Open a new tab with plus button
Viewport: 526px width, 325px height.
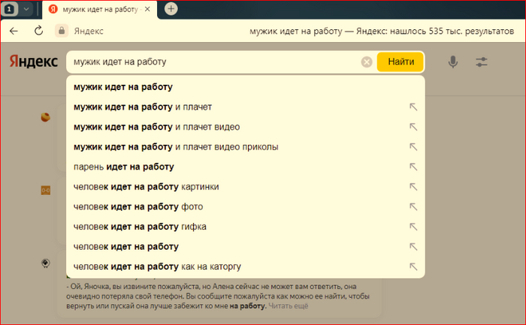[x=171, y=9]
